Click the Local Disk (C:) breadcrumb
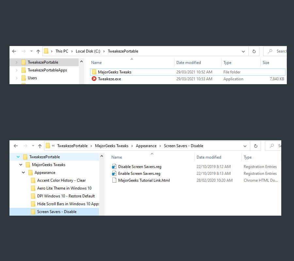294x261 pixels. coord(88,51)
